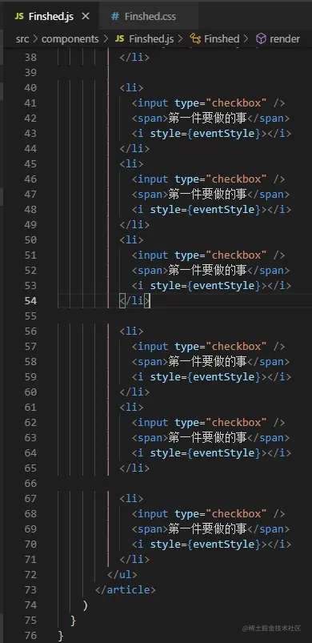Open the Finshed.css tab
The height and width of the screenshot is (643, 312).
[x=149, y=16]
